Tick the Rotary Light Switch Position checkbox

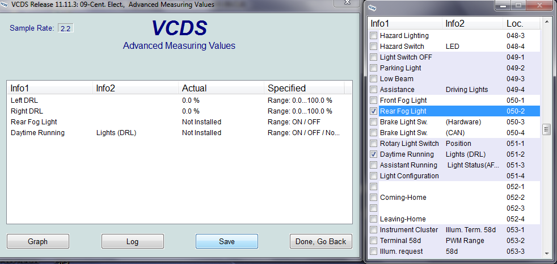pyautogui.click(x=373, y=144)
